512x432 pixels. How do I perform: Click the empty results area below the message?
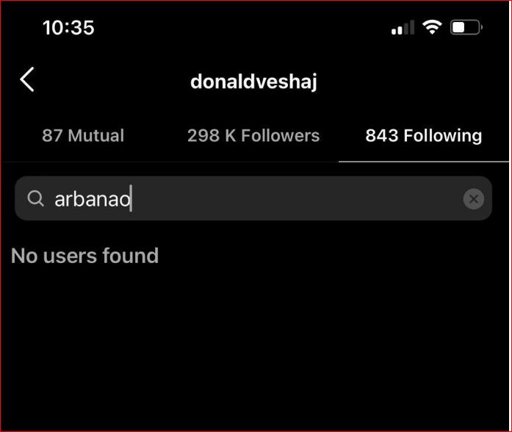(x=256, y=345)
